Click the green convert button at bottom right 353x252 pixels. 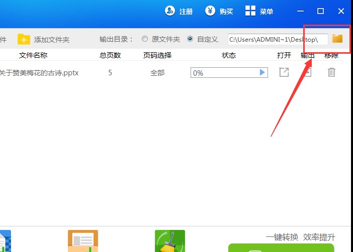tap(281, 247)
